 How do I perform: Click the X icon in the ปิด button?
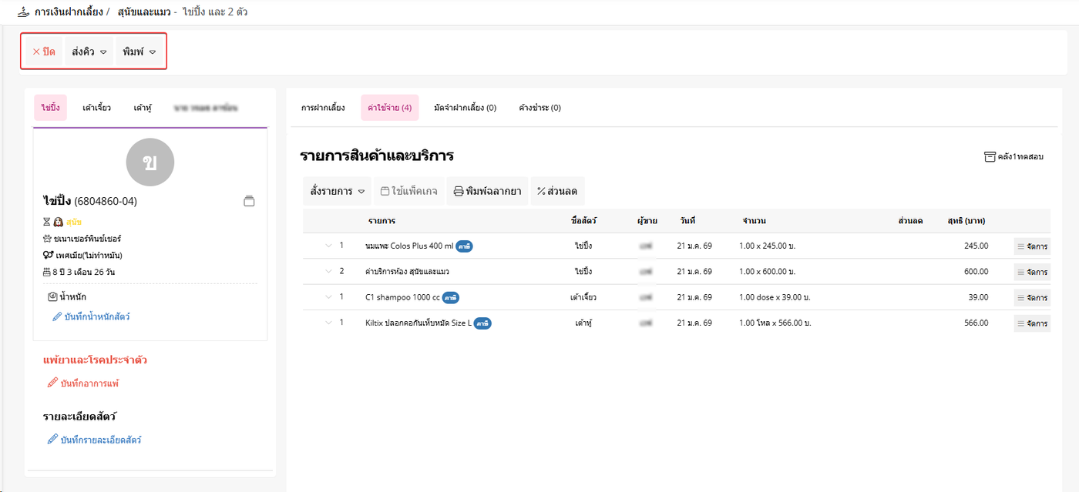tap(36, 52)
